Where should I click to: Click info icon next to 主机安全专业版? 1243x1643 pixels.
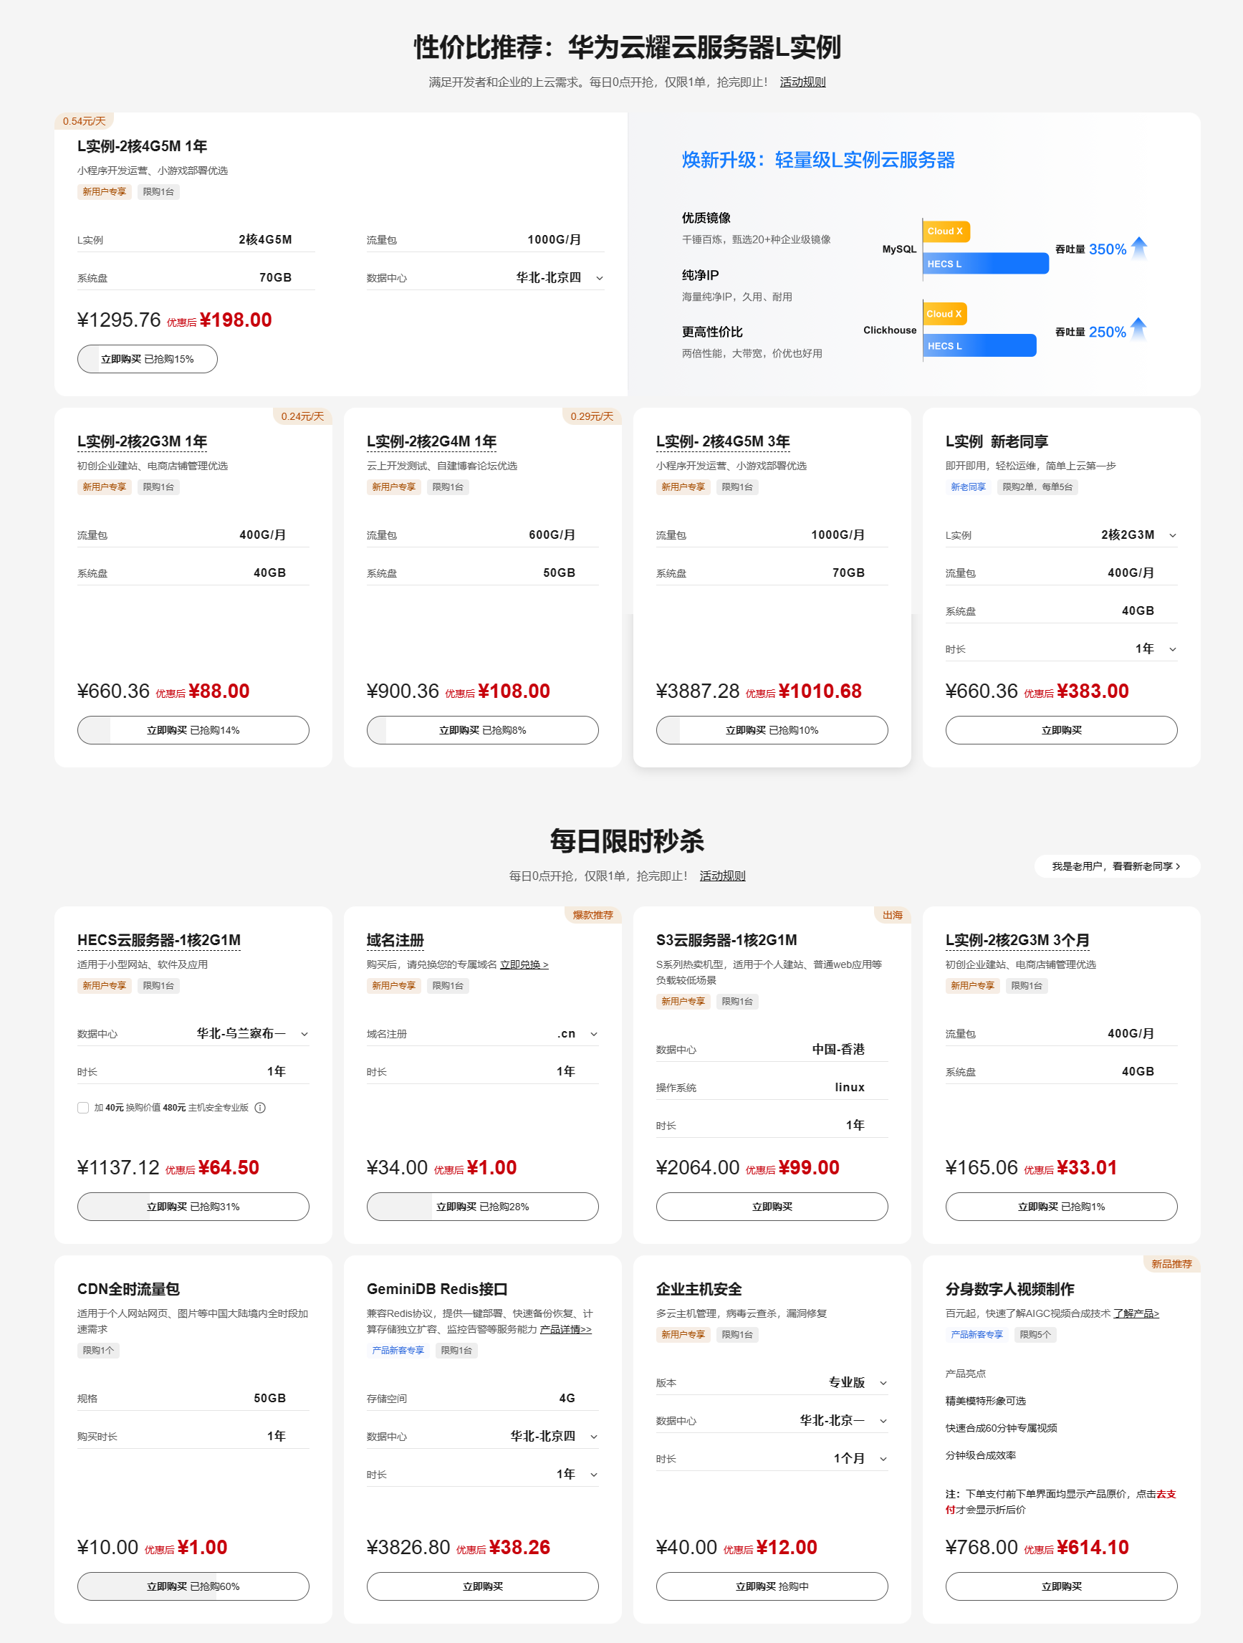(260, 1108)
